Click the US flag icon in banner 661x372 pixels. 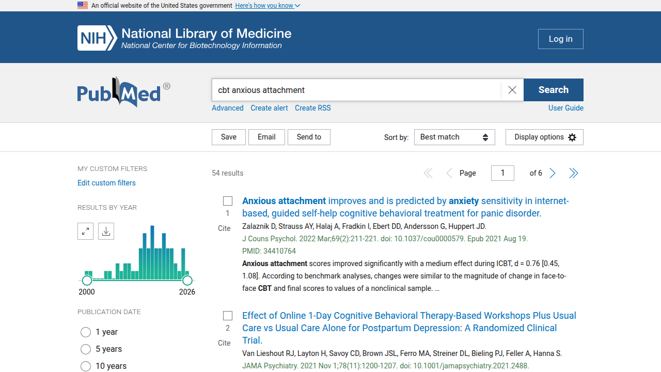point(83,5)
